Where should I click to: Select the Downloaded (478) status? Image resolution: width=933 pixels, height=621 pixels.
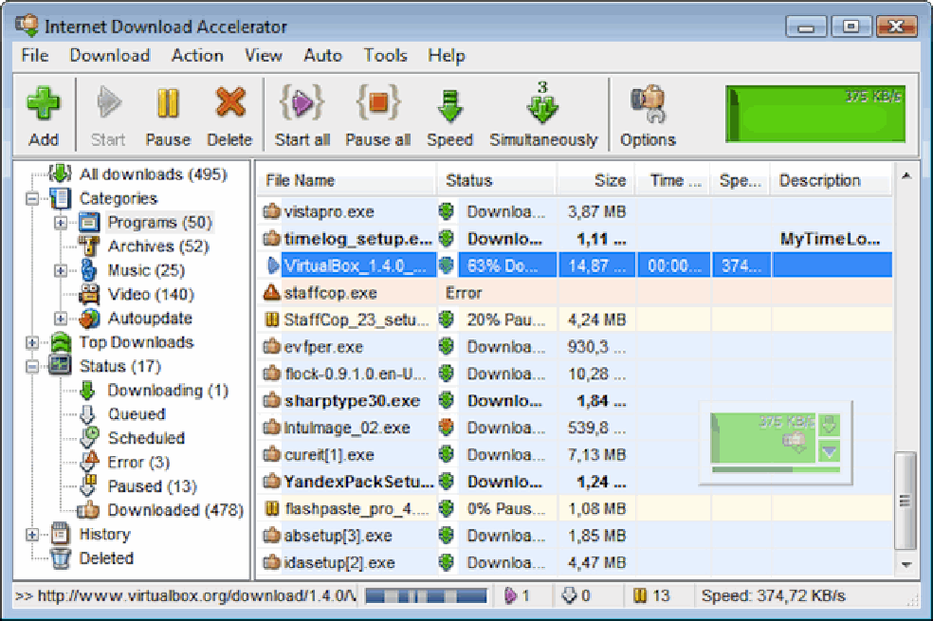tap(175, 510)
